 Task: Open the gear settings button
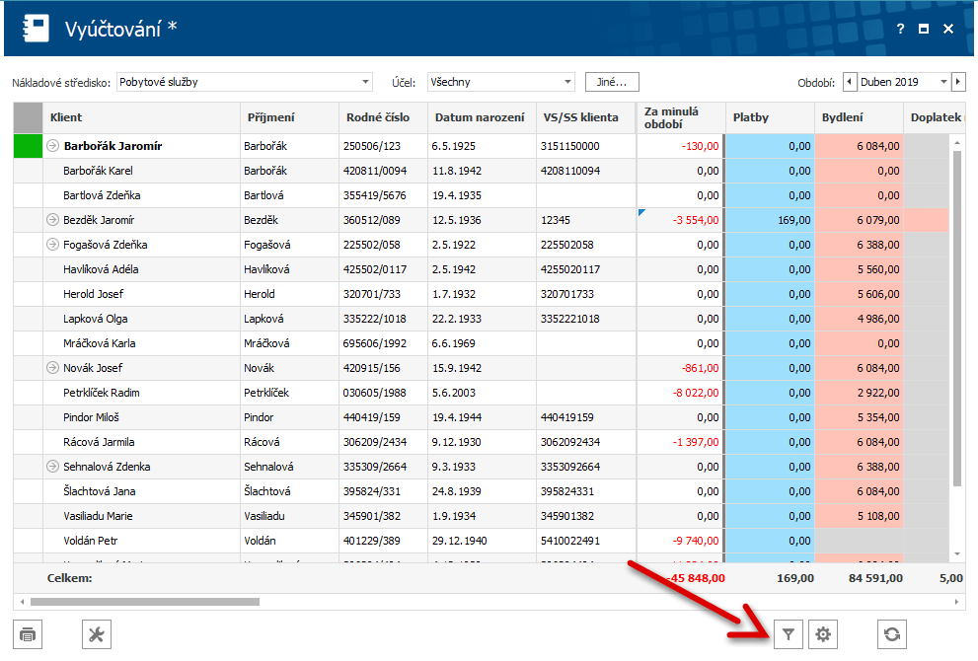pyautogui.click(x=823, y=634)
